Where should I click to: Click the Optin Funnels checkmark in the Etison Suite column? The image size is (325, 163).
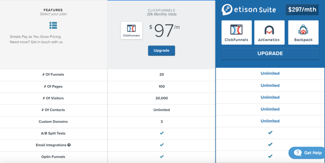pos(270,156)
